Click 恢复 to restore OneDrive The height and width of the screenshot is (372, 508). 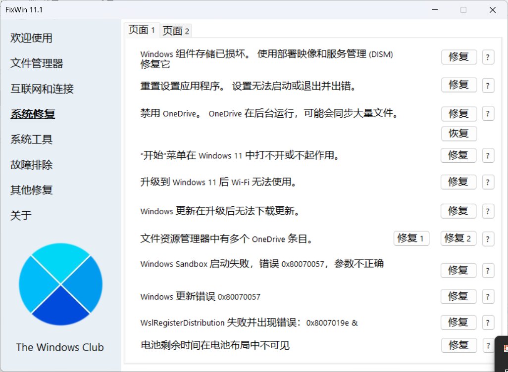[x=458, y=134]
